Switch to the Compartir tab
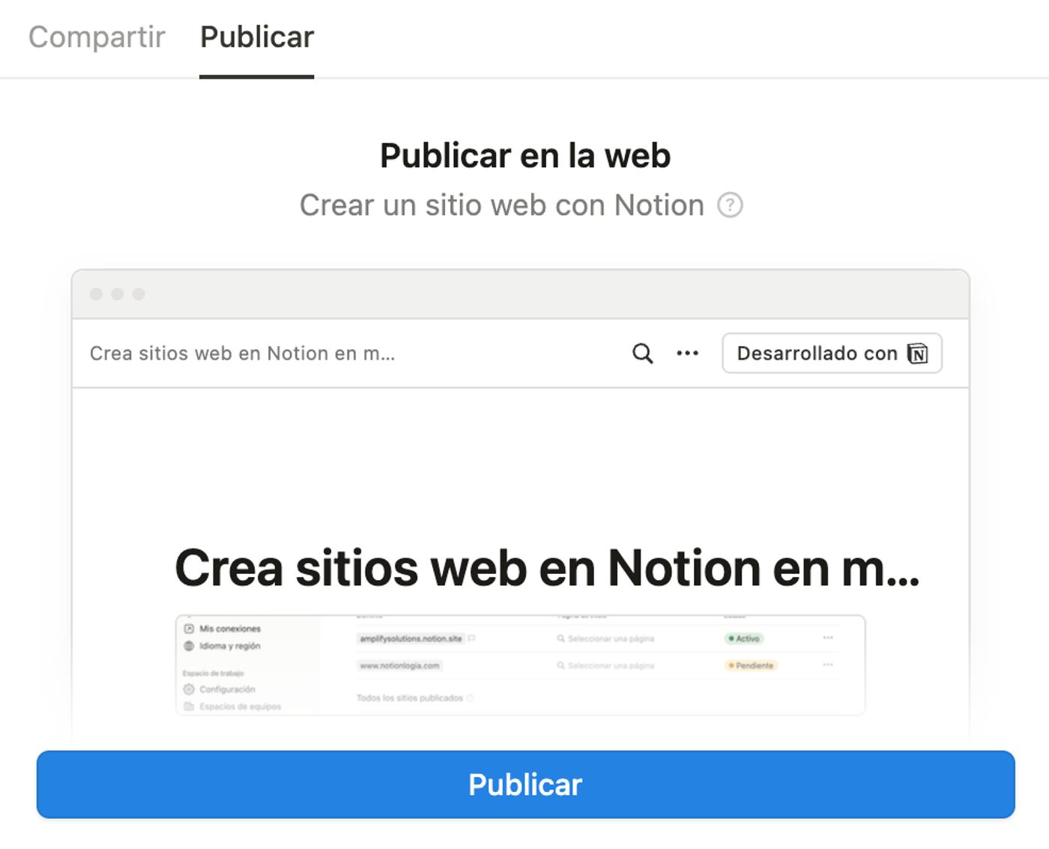This screenshot has width=1049, height=849. point(97,37)
